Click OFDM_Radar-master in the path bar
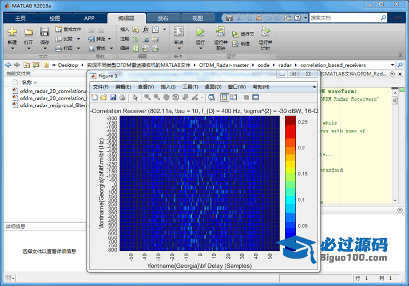Image resolution: width=409 pixels, height=286 pixels. 224,65
